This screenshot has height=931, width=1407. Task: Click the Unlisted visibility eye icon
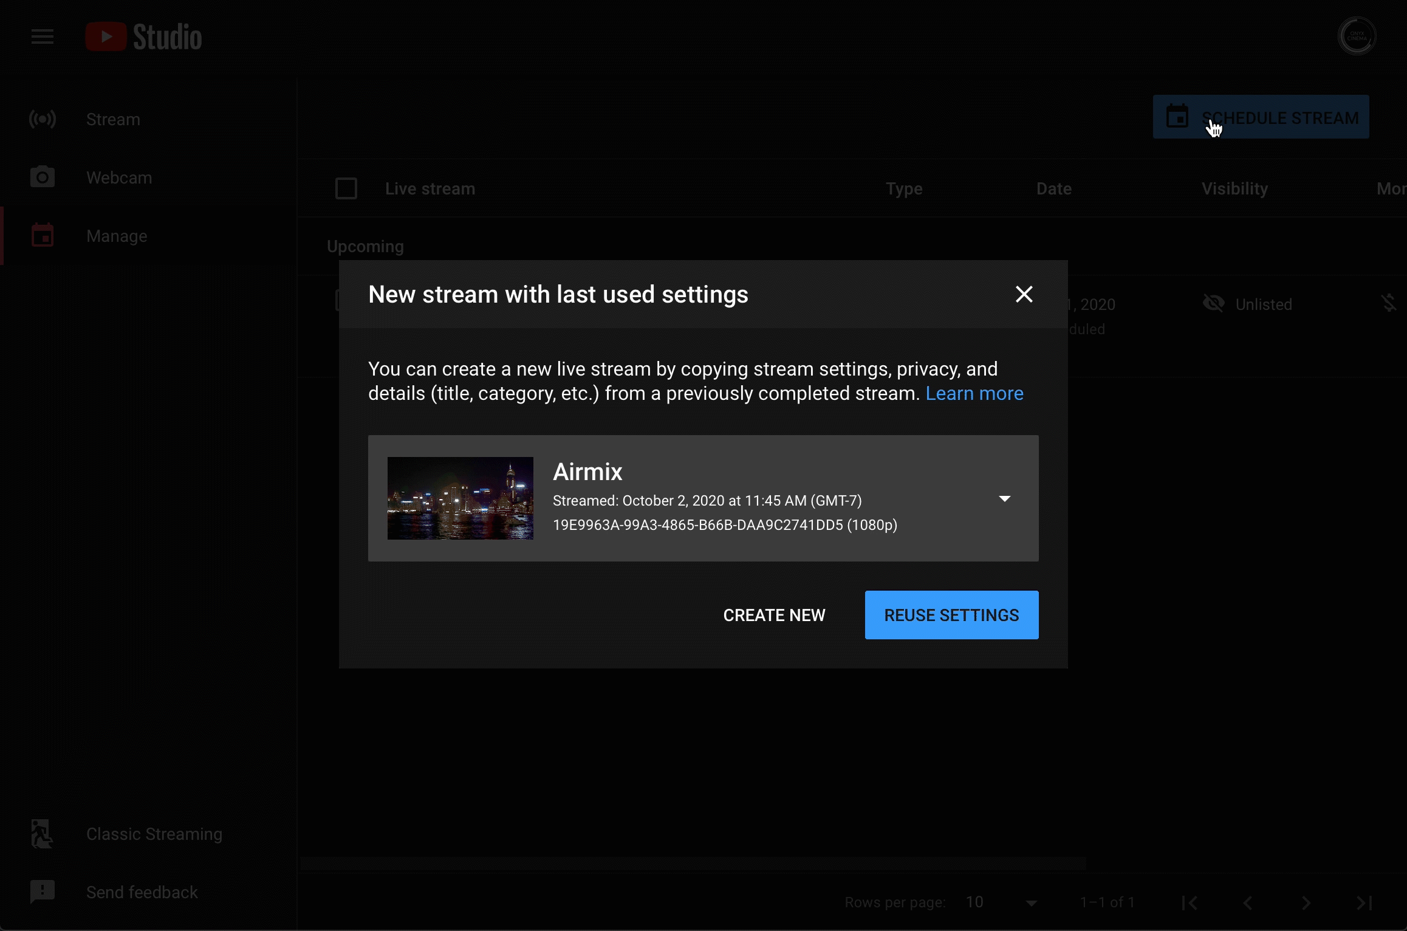point(1214,303)
